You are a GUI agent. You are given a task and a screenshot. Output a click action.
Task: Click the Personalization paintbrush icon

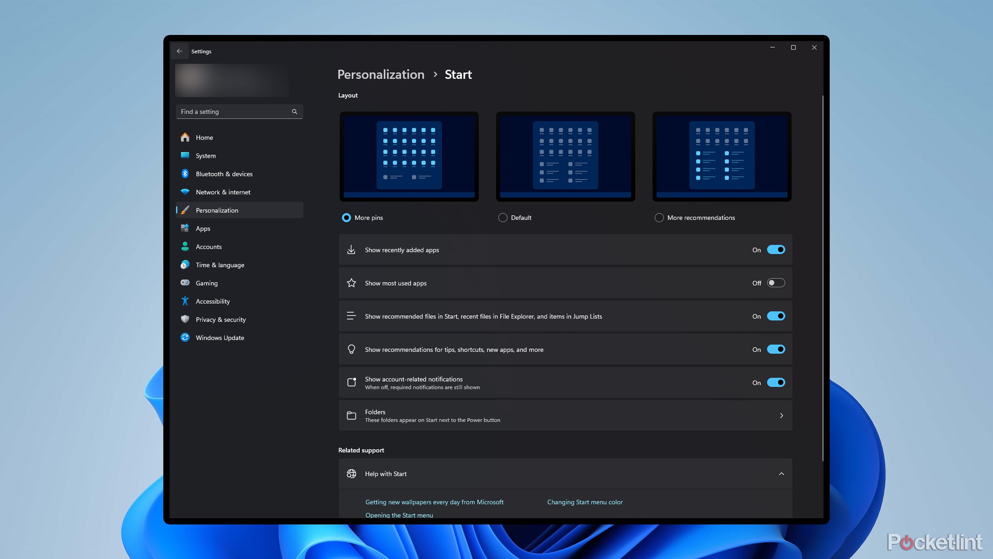185,210
